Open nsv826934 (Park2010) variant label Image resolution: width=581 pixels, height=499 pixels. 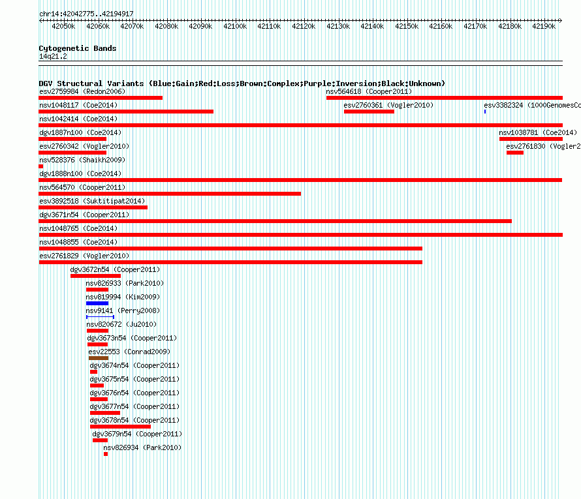(x=142, y=447)
